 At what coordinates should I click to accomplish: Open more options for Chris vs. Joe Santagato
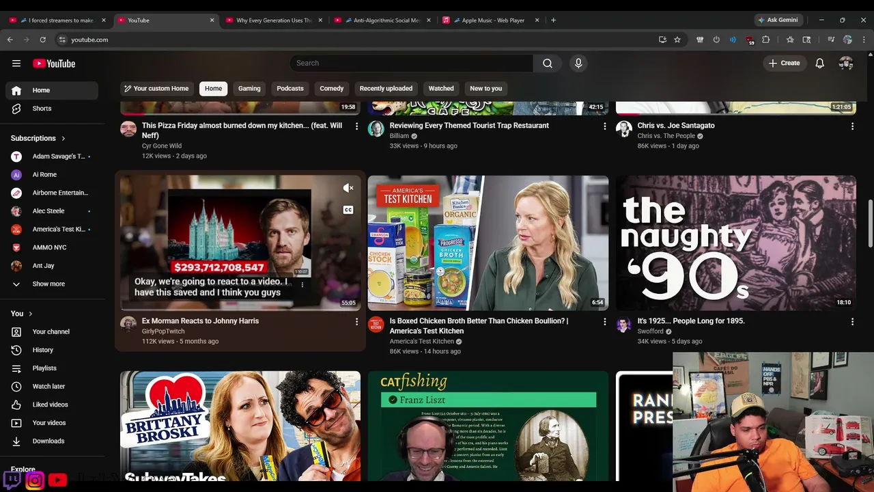click(852, 126)
